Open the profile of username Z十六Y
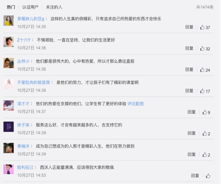Screen dimensions: 221x184 coord(24,40)
